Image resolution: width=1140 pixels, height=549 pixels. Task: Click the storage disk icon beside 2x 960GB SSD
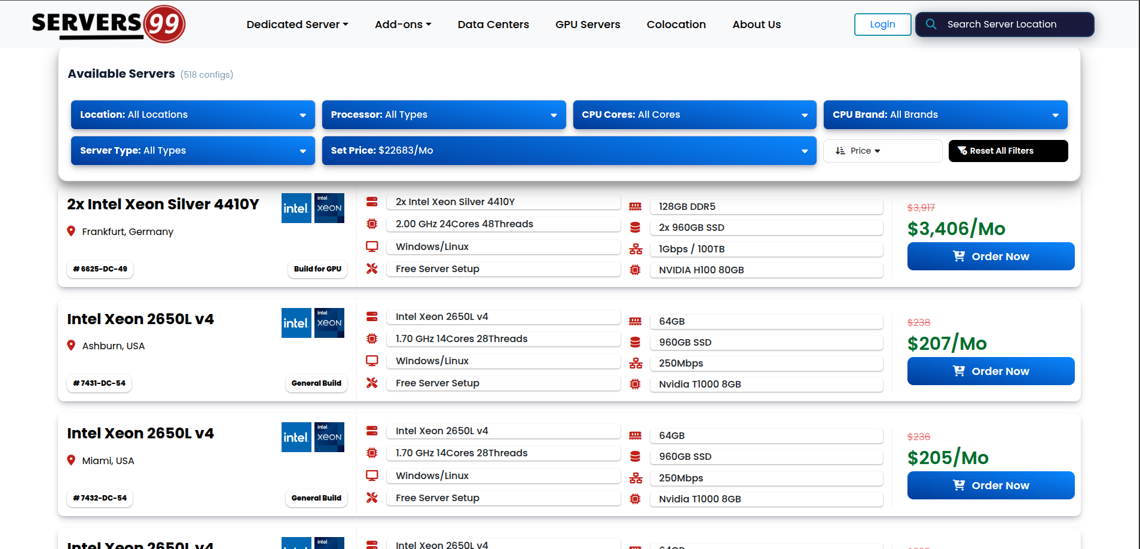pos(635,228)
